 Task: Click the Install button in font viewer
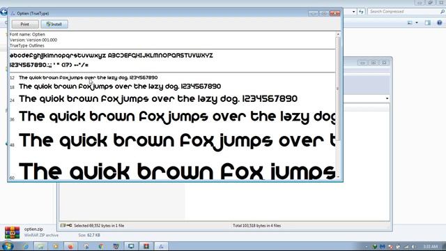point(54,24)
